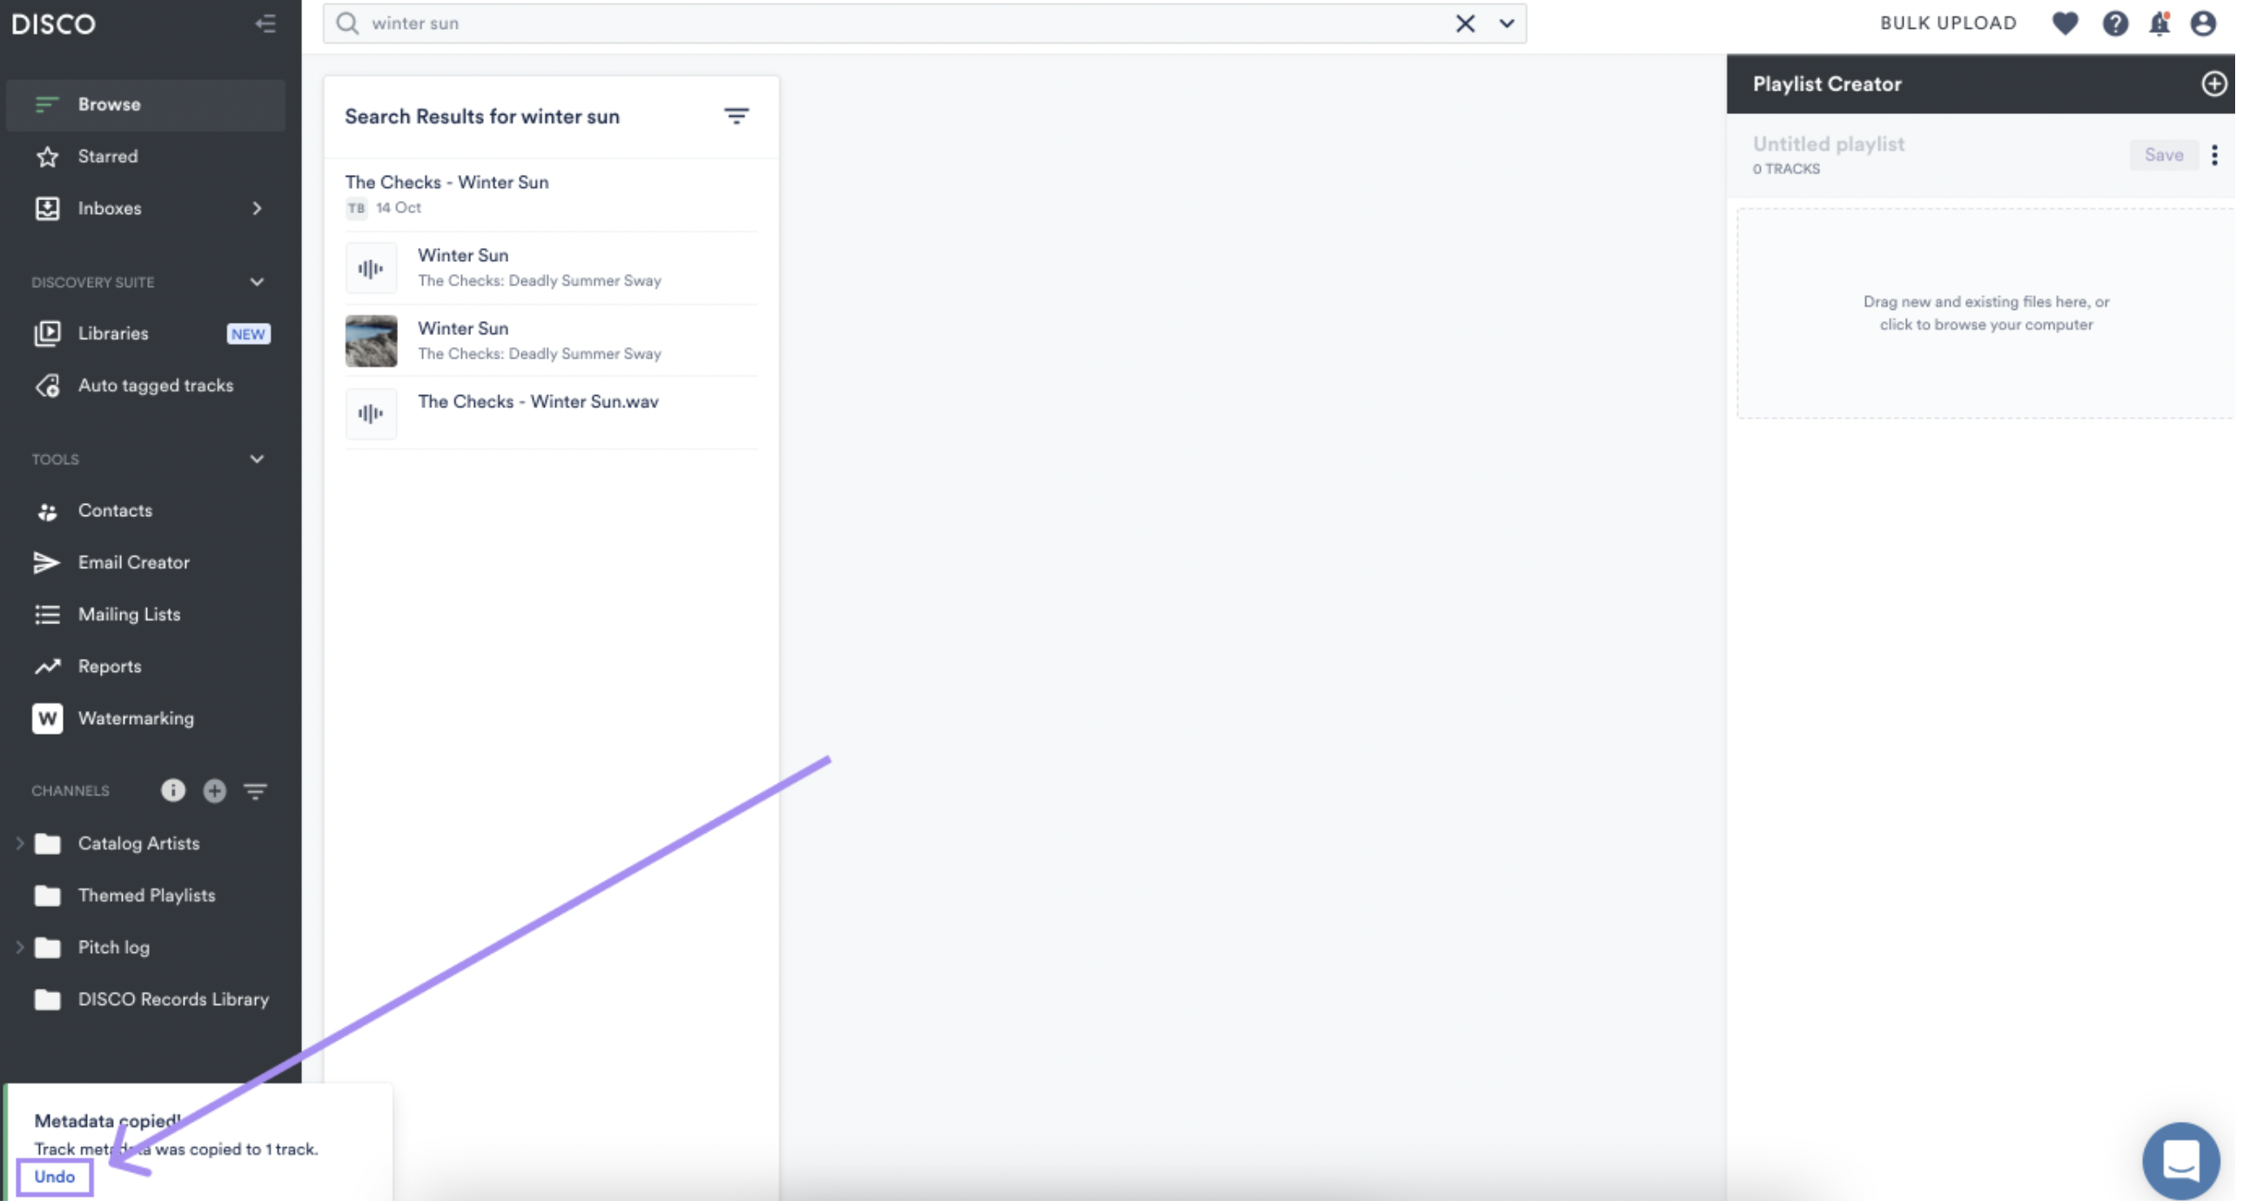Screen dimensions: 2263x1201
Task: Open the favorites heart icon
Action: (x=2065, y=23)
